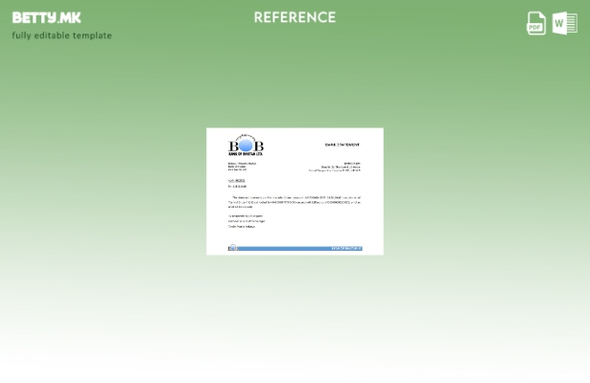
Task: Download the template as PDF
Action: [536, 24]
